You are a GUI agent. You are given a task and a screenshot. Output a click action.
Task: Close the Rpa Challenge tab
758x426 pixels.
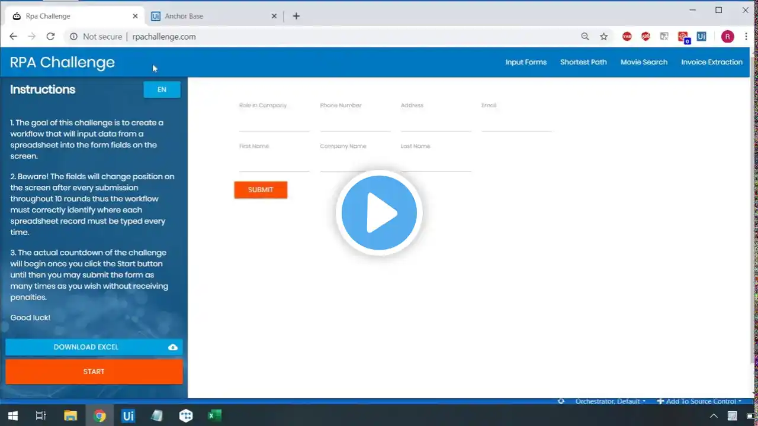click(x=136, y=16)
